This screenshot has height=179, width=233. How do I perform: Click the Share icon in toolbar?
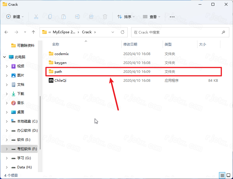tap(91, 17)
